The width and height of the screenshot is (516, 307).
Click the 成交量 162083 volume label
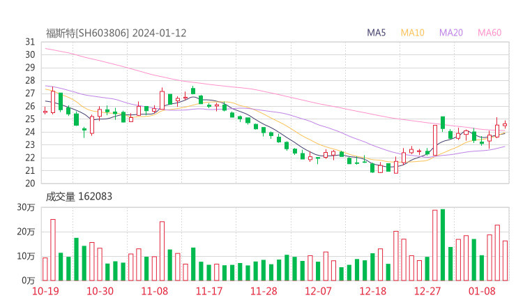(79, 197)
